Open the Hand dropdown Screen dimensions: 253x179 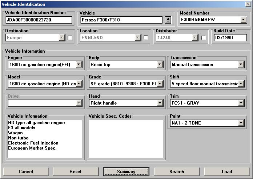[160, 103]
